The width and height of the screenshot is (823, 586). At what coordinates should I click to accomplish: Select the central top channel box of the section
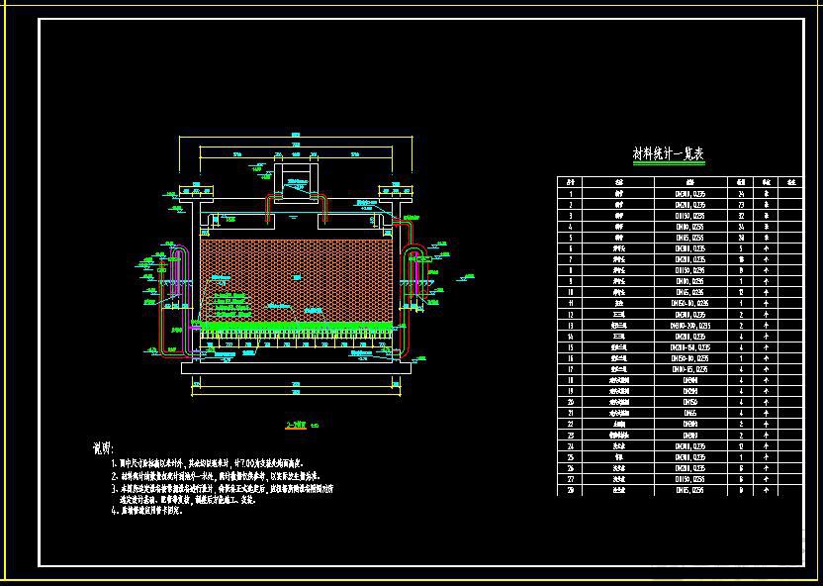296,182
